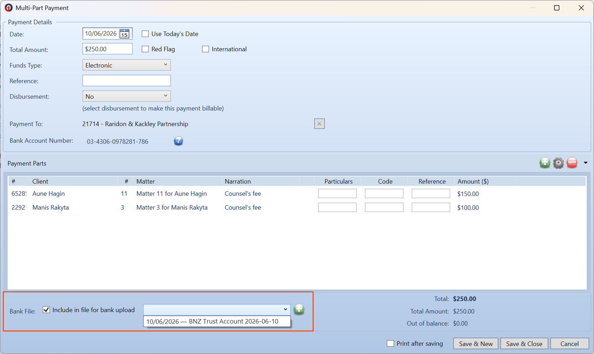Collapse the Bank File dropdown
Image resolution: width=594 pixels, height=354 pixels.
click(x=286, y=309)
